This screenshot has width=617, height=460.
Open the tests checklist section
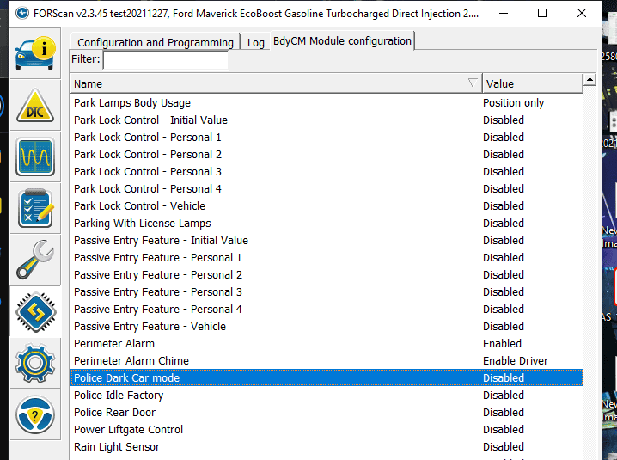tap(35, 208)
